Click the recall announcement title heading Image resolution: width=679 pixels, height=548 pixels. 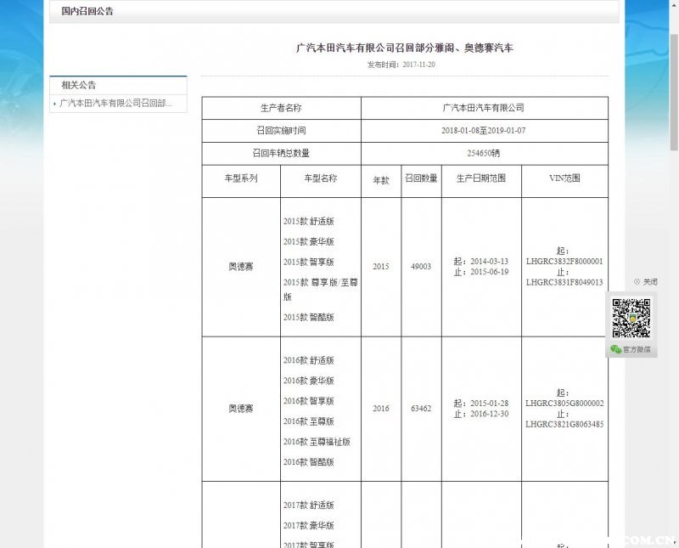point(404,48)
